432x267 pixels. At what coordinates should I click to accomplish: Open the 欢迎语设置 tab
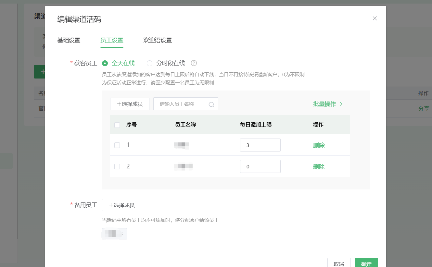pyautogui.click(x=158, y=40)
